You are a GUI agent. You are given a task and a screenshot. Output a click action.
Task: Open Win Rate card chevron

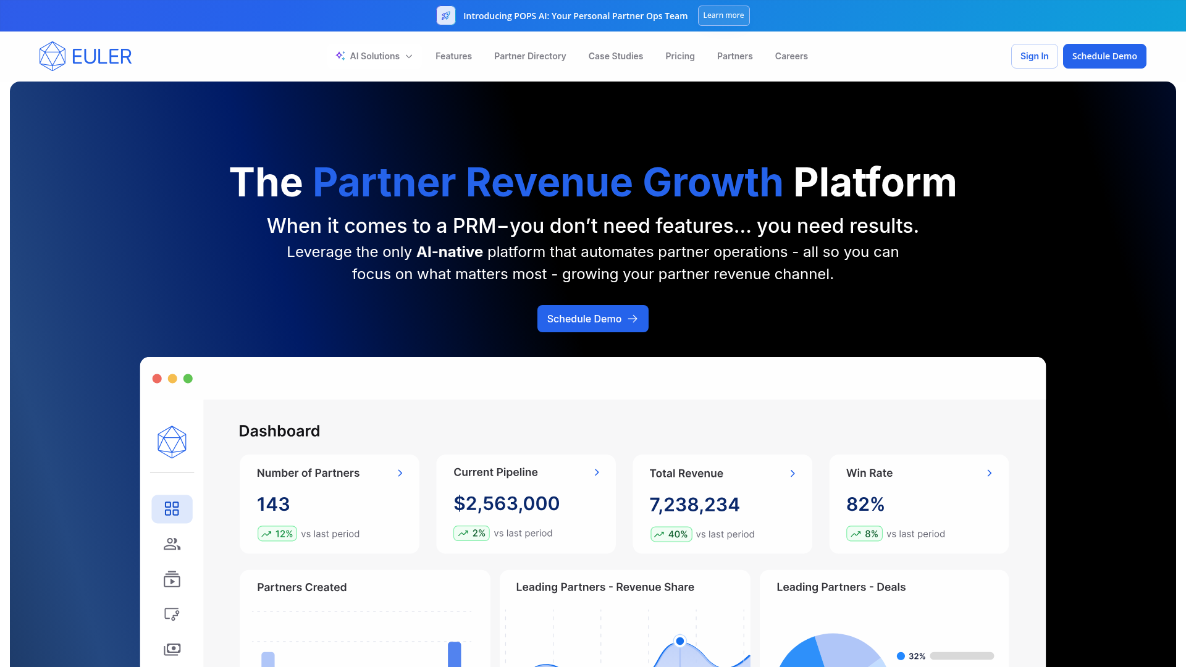coord(990,473)
